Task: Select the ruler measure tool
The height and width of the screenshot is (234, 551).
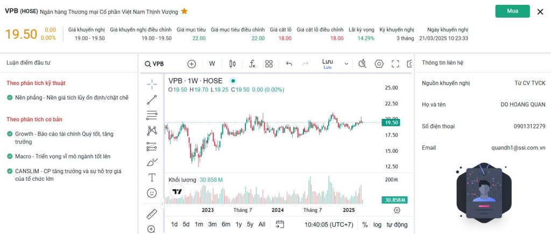Action: (152, 214)
